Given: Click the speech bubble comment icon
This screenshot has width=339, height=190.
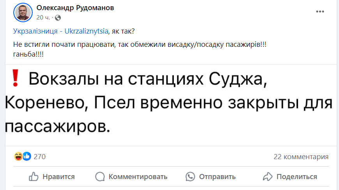Looking at the screenshot, I should tap(100, 177).
